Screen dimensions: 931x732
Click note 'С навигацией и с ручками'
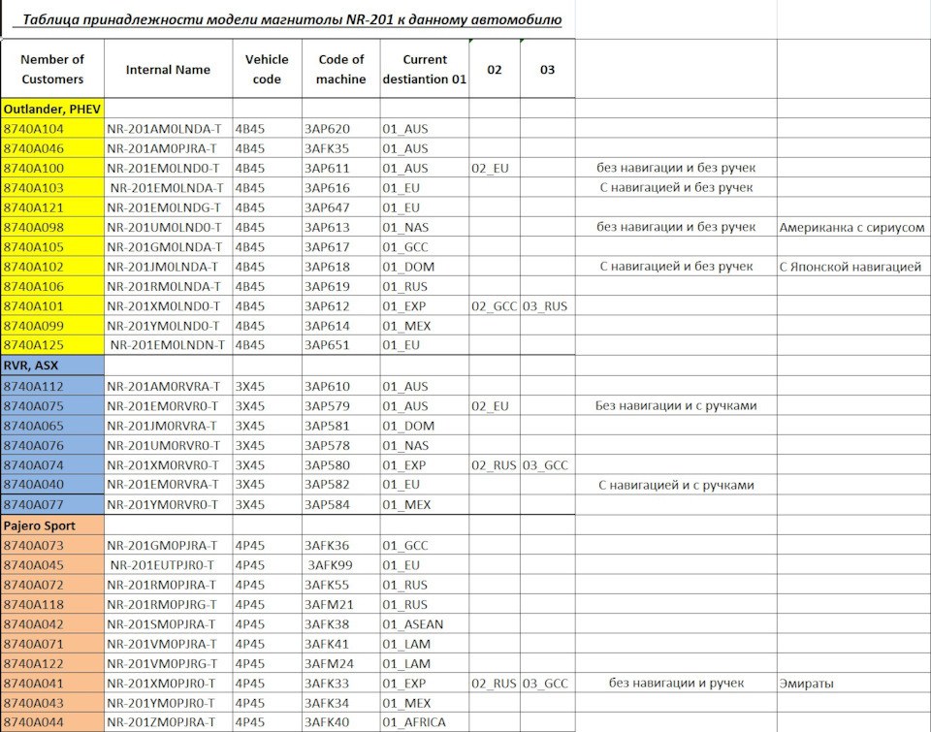676,485
